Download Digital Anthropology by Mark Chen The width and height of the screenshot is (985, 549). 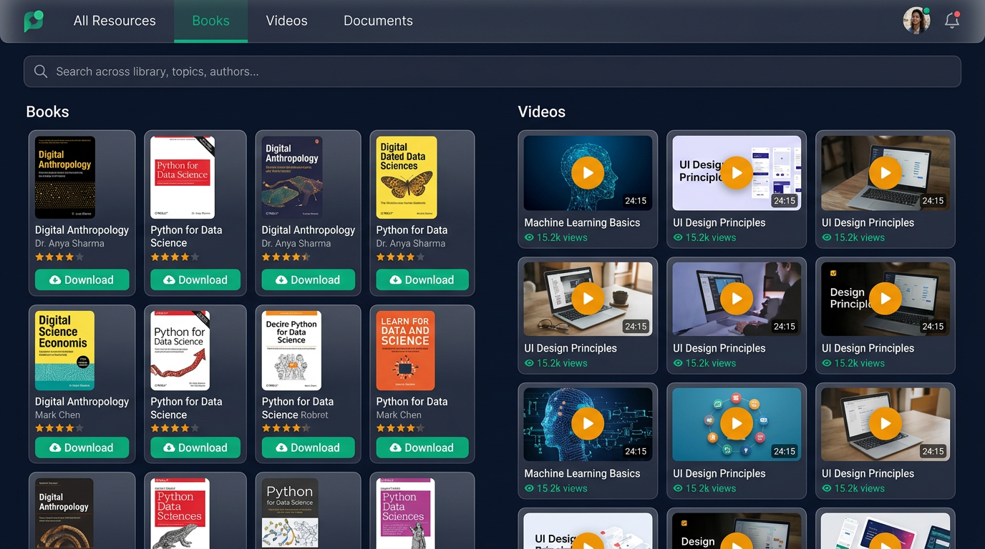click(x=82, y=447)
